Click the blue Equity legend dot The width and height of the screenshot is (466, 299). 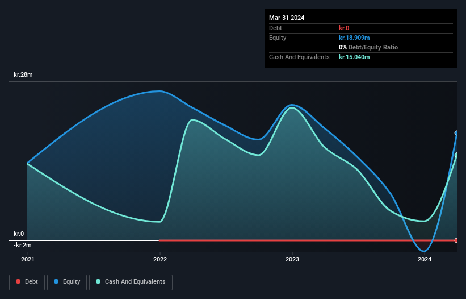coord(56,281)
